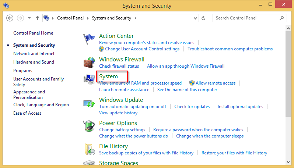Viewport: 294px width, 168px height.
Task: Expand the chevron after System and Security
Action: click(135, 18)
